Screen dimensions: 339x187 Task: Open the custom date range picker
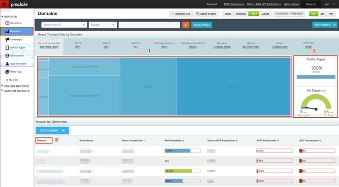[x=289, y=14]
